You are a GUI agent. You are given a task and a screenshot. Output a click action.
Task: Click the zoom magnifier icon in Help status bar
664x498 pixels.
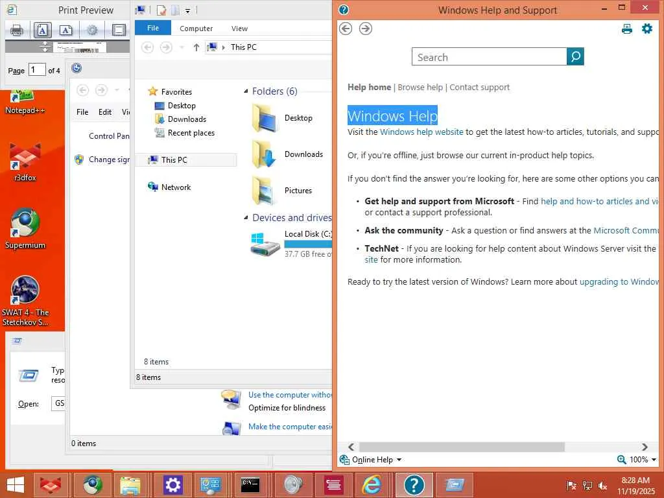[x=621, y=460]
